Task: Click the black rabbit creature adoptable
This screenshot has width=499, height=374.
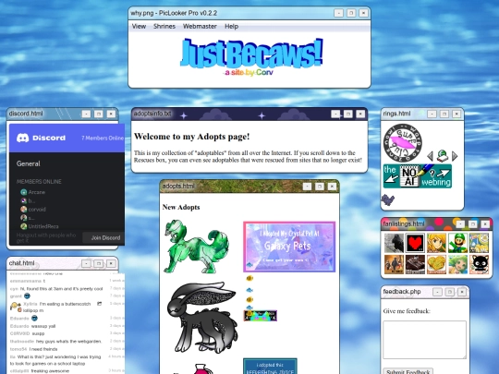Action: click(203, 317)
